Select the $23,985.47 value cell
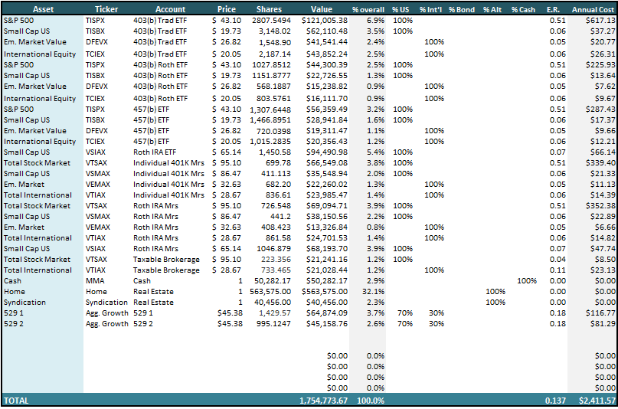The width and height of the screenshot is (618, 409). click(x=327, y=195)
